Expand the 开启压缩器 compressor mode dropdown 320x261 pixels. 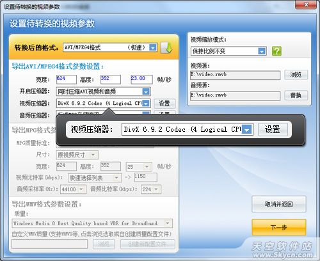tap(103, 91)
